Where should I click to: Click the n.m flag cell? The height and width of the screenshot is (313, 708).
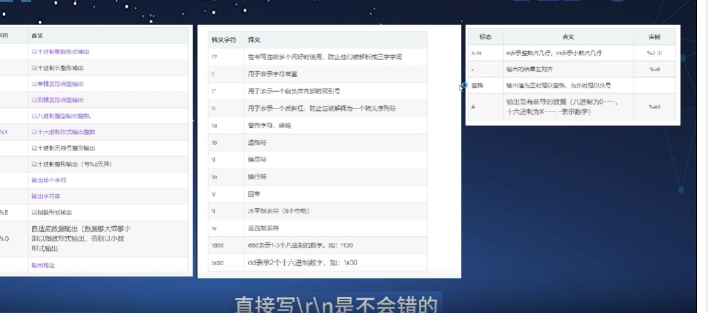coord(485,53)
